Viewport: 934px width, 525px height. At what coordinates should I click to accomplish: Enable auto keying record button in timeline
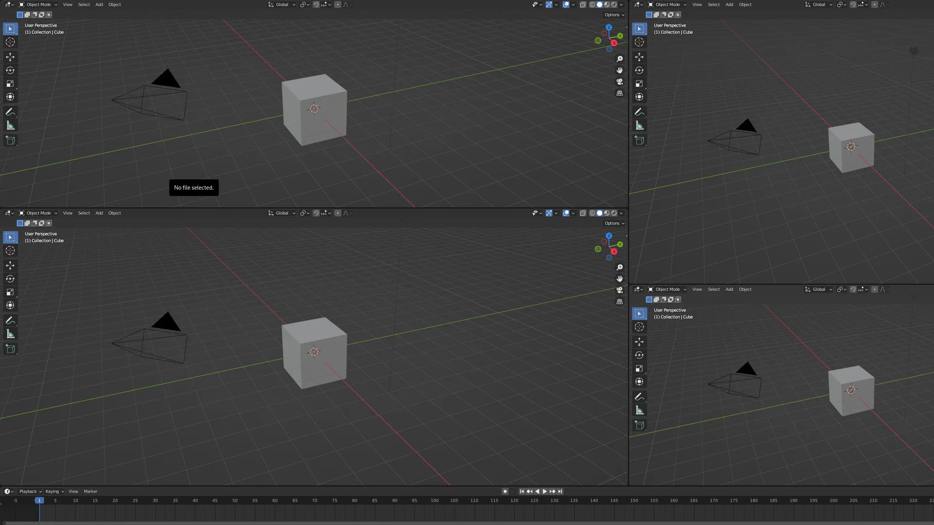[505, 491]
